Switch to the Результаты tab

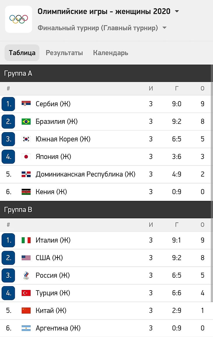(x=64, y=53)
